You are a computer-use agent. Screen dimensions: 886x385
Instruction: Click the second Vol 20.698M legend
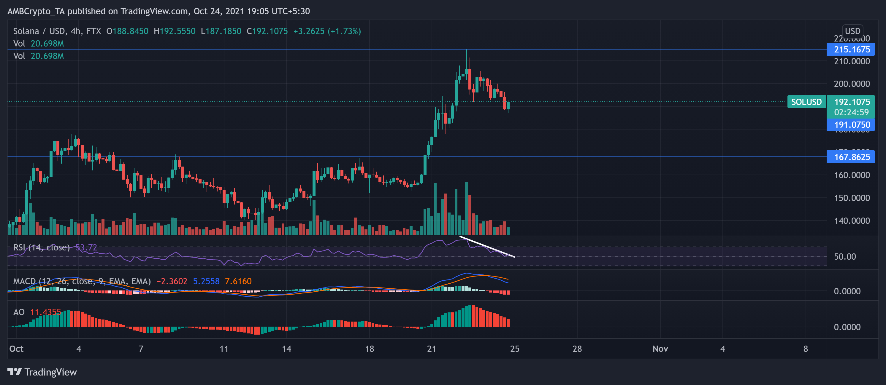coord(39,56)
